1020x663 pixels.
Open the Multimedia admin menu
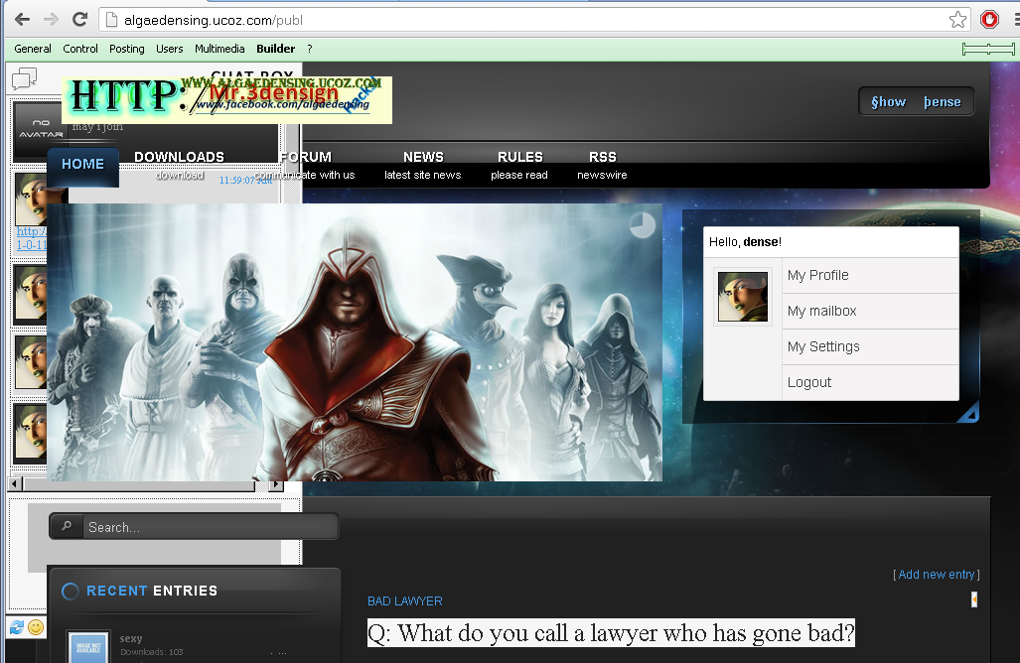pyautogui.click(x=219, y=49)
